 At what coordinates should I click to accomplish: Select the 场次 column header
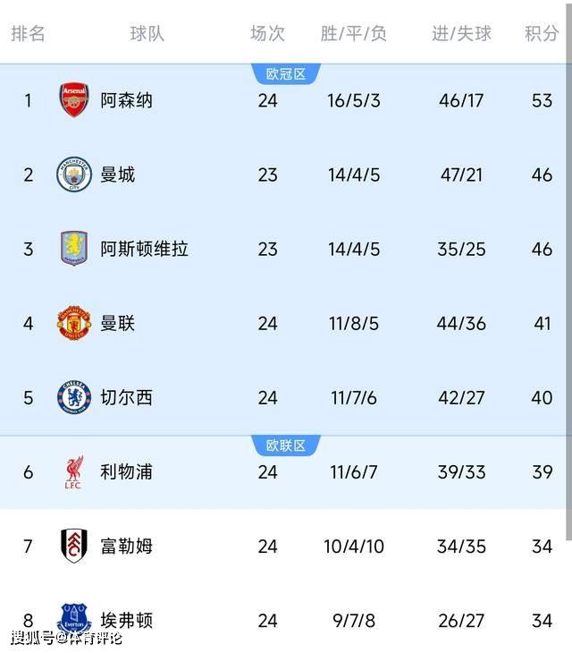267,34
